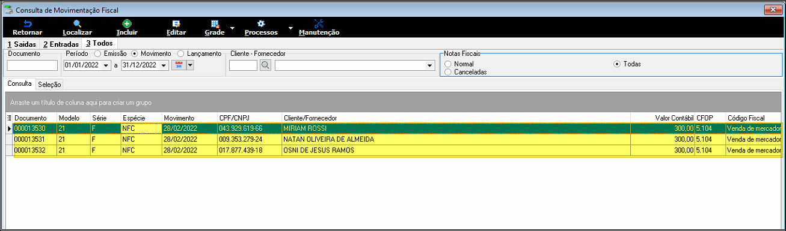This screenshot has height=231, width=786.
Task: Sort by the Código Fiscal column header
Action: click(x=753, y=118)
